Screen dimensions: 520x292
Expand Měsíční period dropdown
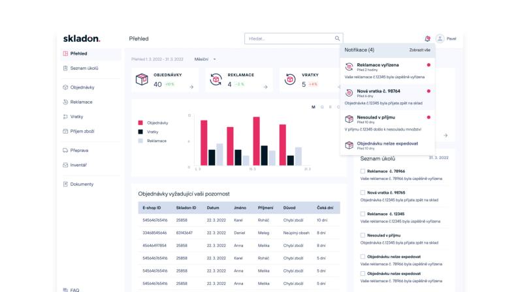[x=205, y=59]
